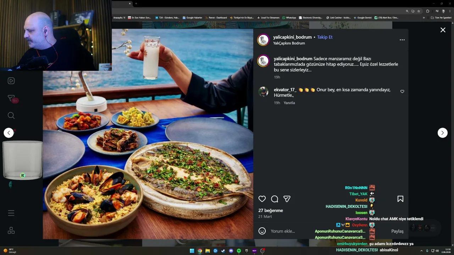Open the ekvator_17_ commenter profile
The image size is (454, 255).
coord(285,90)
